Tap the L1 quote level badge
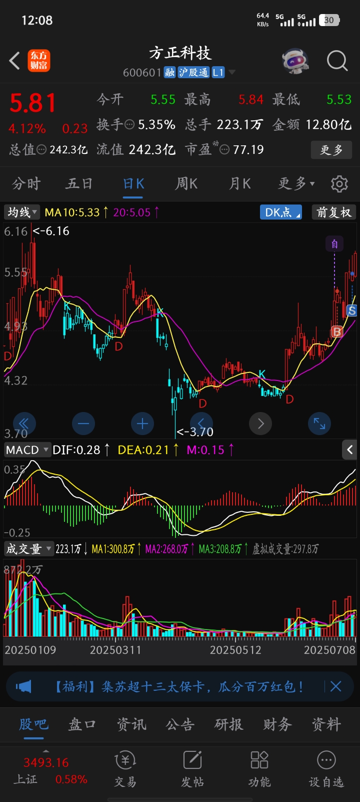 tap(218, 73)
